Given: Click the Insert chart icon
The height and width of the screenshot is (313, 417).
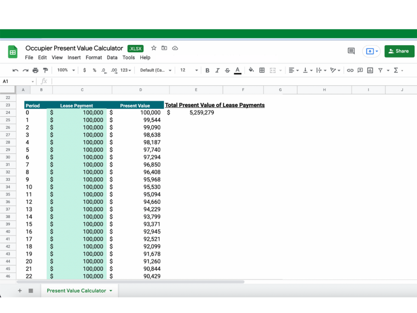Looking at the screenshot, I should pos(370,70).
